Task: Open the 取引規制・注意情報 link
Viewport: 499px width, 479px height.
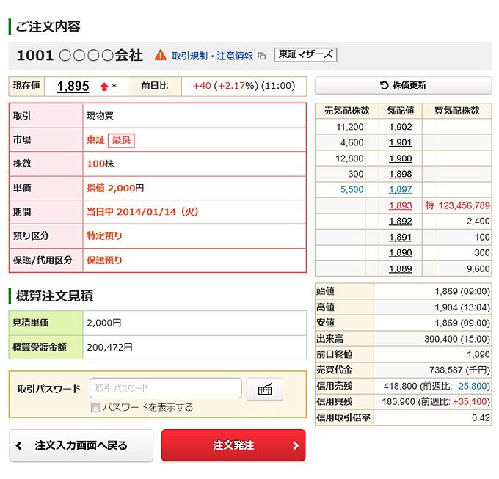Action: pos(212,56)
